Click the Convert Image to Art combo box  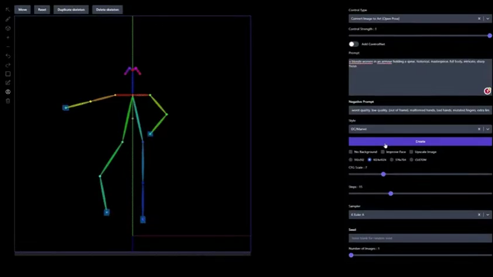(420, 19)
